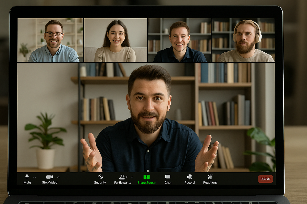This screenshot has height=204, width=307.
Task: Click the main speaker video of bearded man
Action: pyautogui.click(x=146, y=117)
